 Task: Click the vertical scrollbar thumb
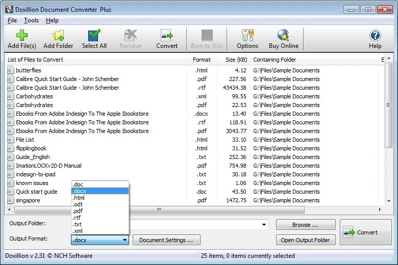tap(388, 105)
